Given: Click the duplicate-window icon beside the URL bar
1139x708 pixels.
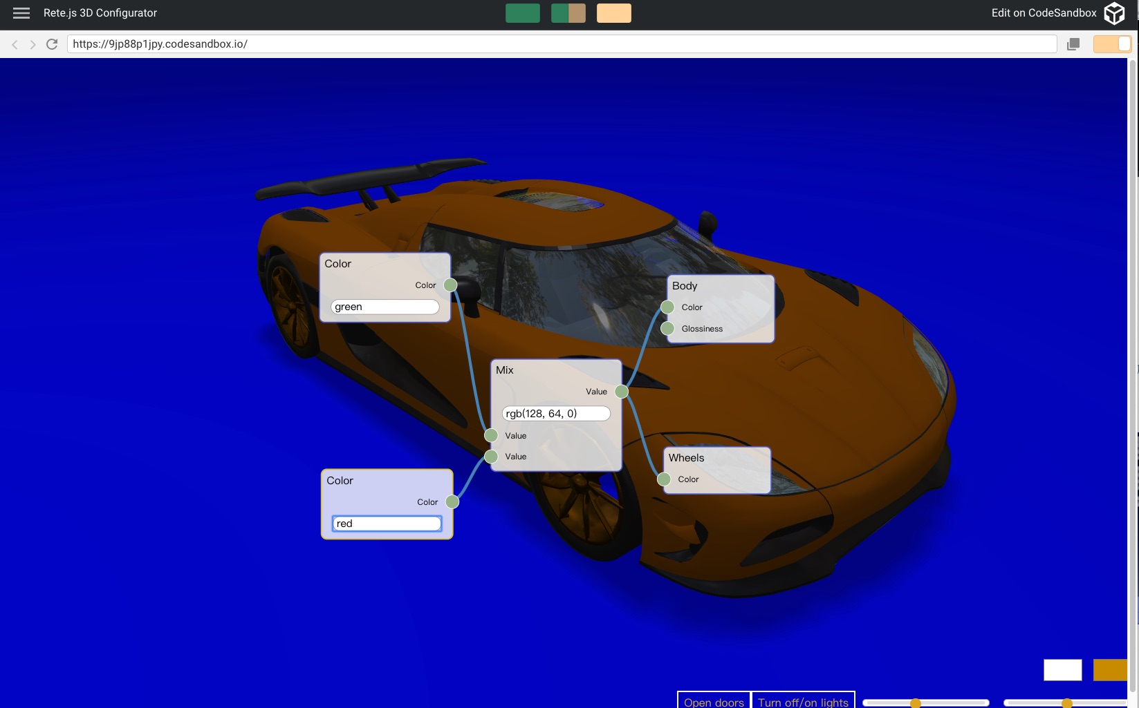Looking at the screenshot, I should pos(1073,44).
